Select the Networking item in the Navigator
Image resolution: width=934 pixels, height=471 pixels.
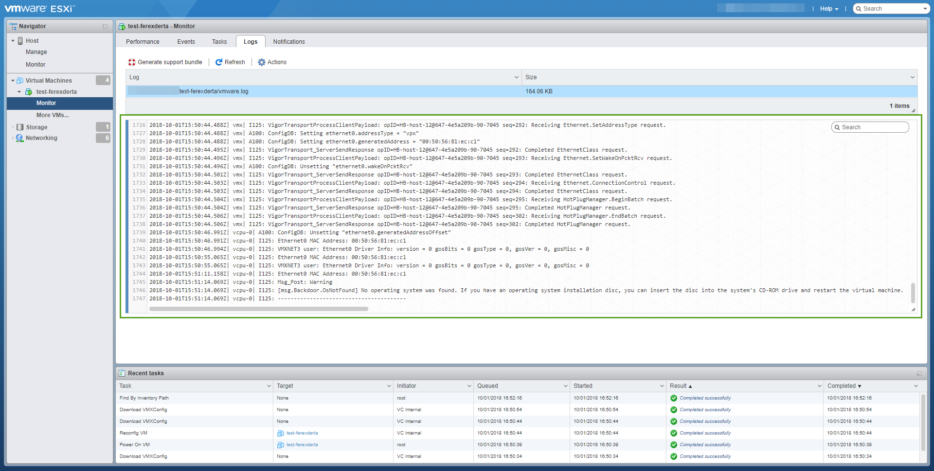(41, 138)
